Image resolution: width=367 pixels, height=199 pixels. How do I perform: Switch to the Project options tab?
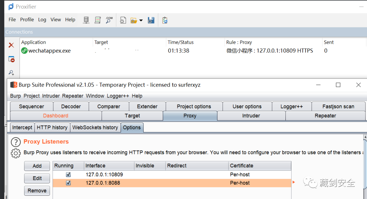pos(194,106)
